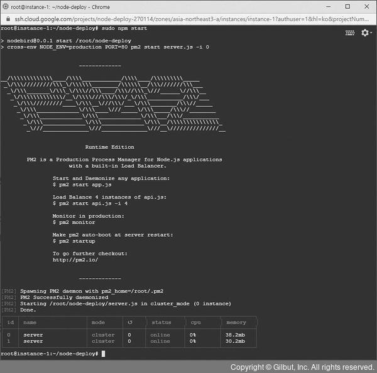Click the 30.2mb memory value

click(x=235, y=341)
